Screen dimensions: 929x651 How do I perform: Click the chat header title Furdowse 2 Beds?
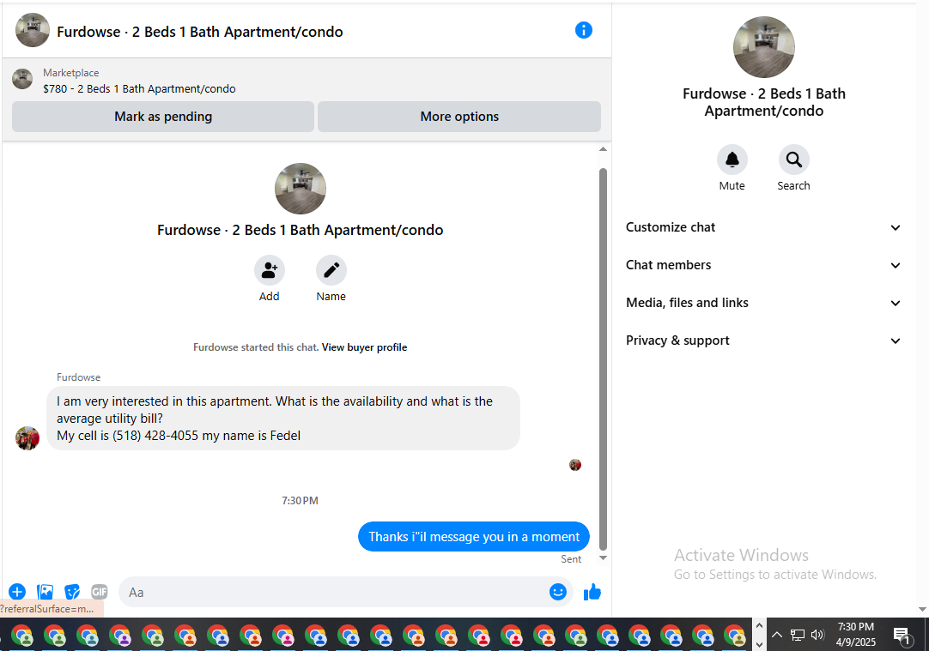200,32
